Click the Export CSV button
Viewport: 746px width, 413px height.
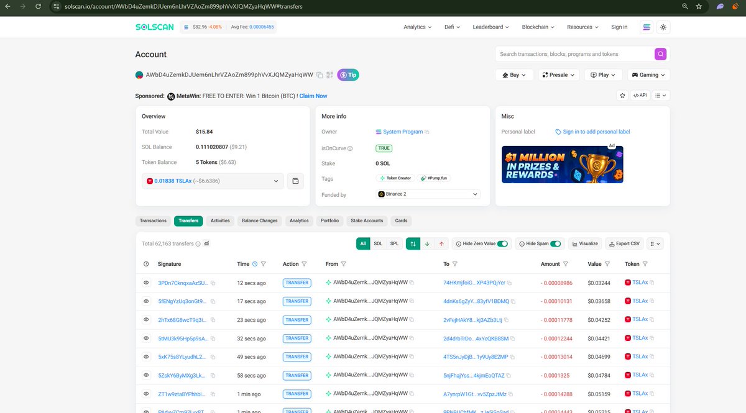624,244
